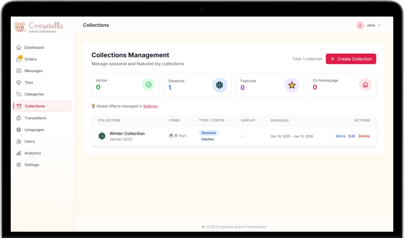Click the Settings gear icon in sidebar
The width and height of the screenshot is (404, 238).
[x=19, y=165]
